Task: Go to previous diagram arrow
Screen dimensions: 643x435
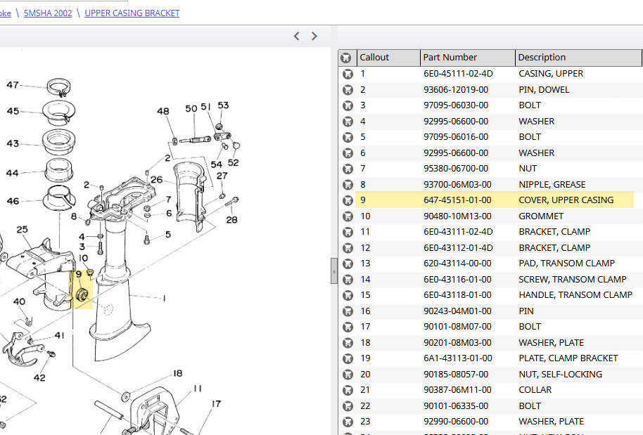Action: pyautogui.click(x=296, y=37)
